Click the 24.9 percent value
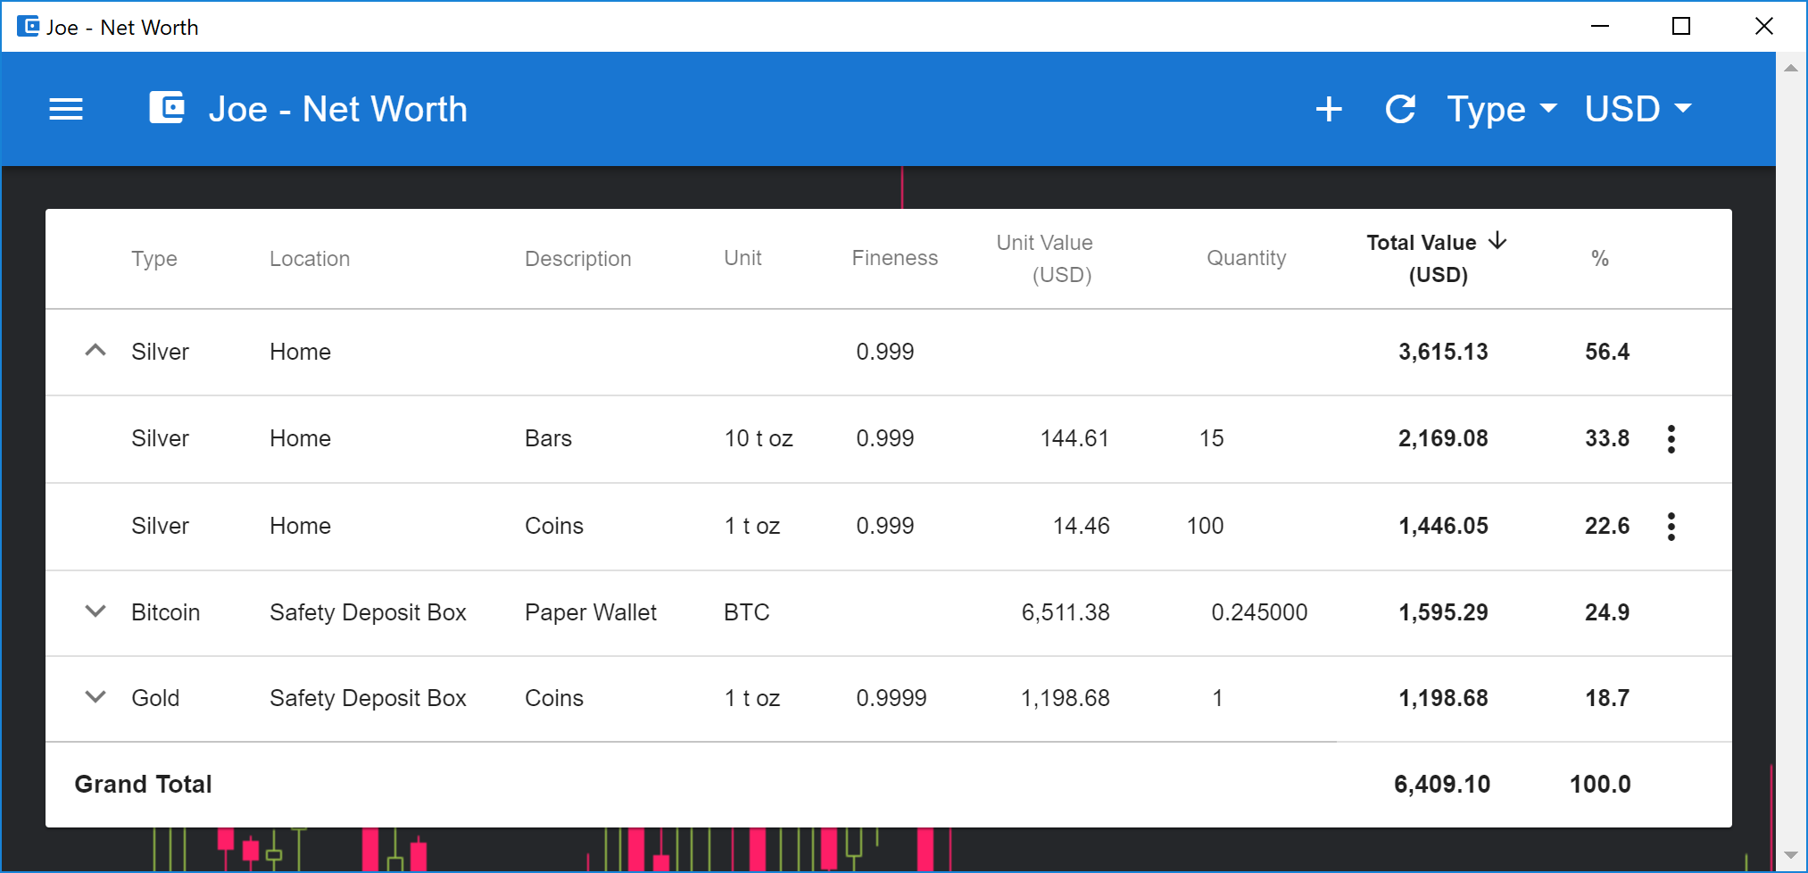The height and width of the screenshot is (873, 1808). click(x=1607, y=612)
